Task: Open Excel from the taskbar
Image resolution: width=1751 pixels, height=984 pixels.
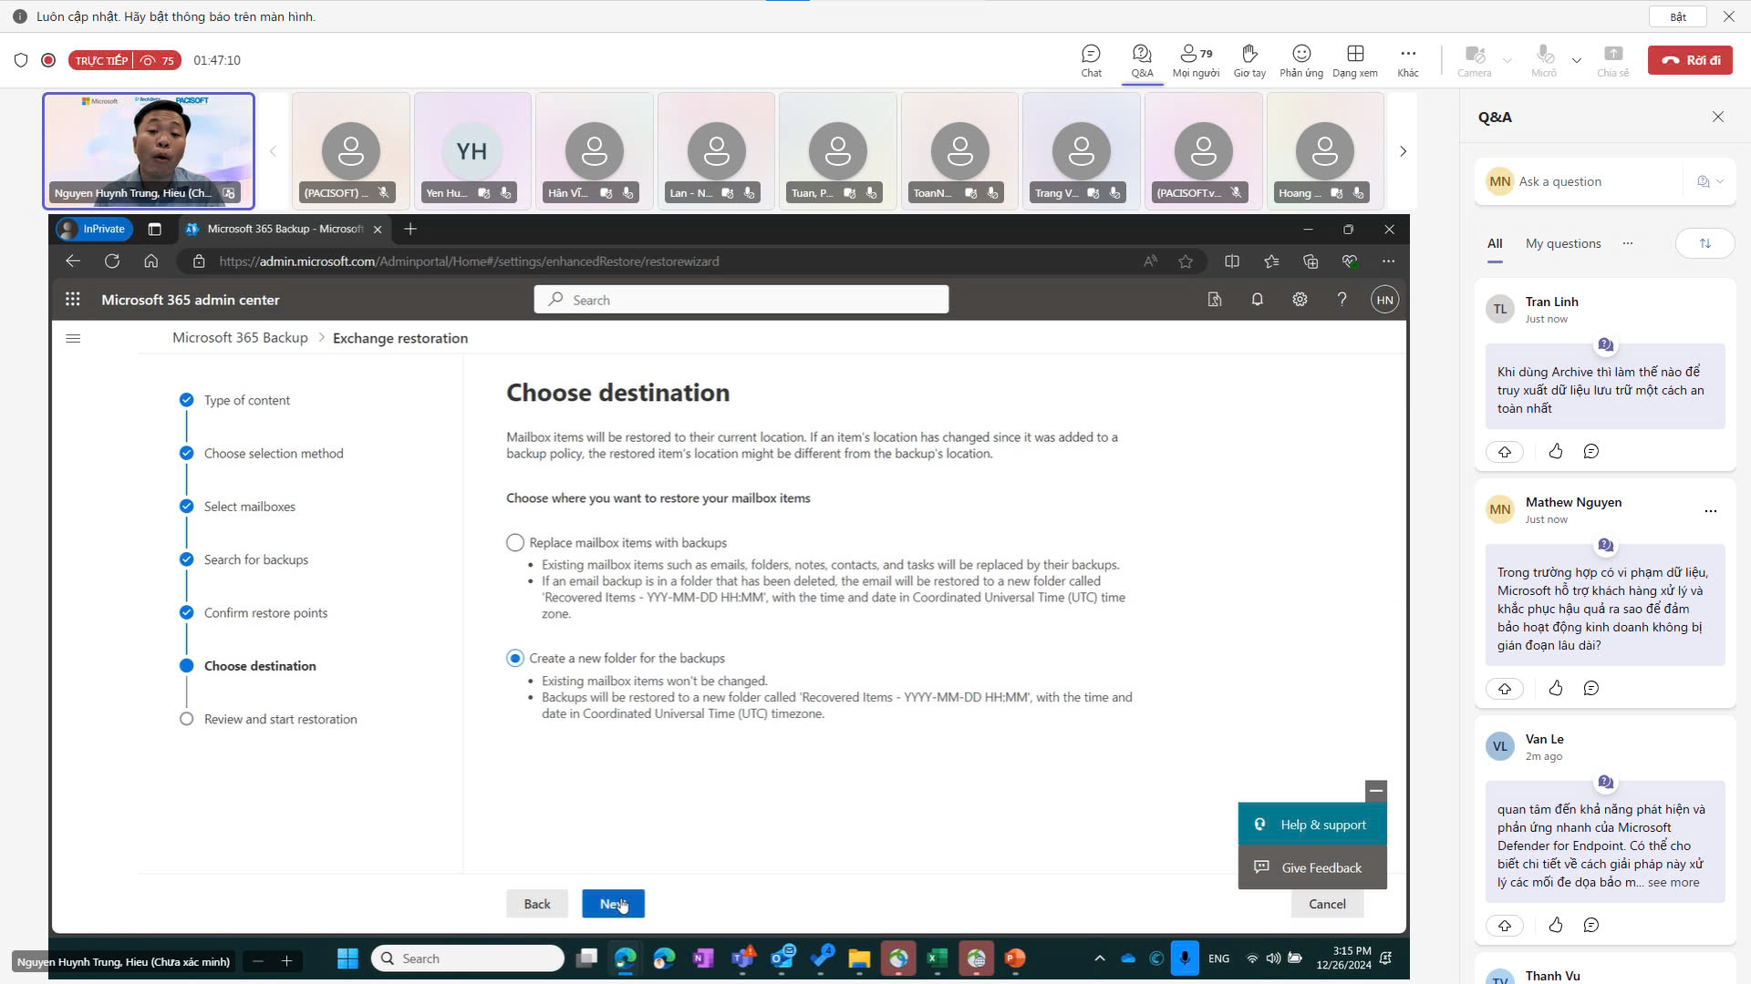Action: 937,958
